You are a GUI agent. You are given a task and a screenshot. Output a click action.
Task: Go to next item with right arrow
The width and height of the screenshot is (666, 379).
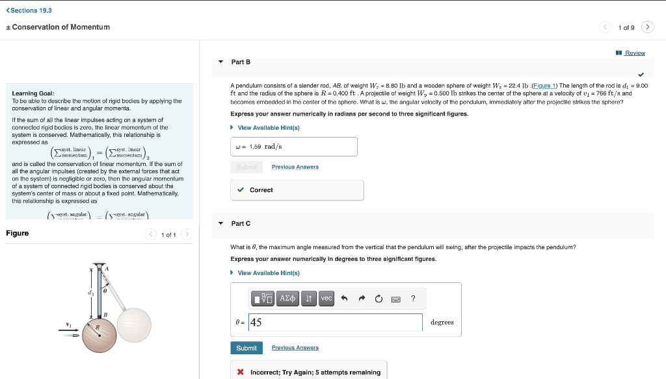(x=647, y=27)
